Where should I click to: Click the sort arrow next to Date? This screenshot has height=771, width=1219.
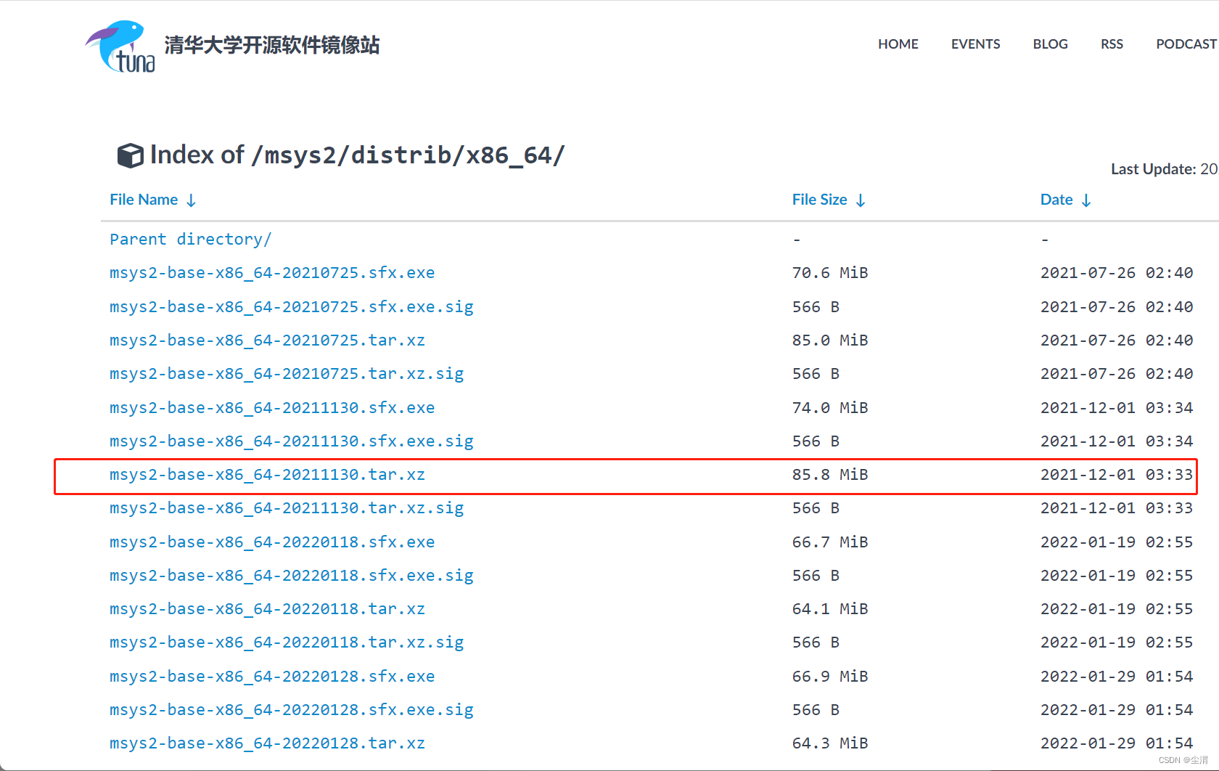(x=1086, y=200)
